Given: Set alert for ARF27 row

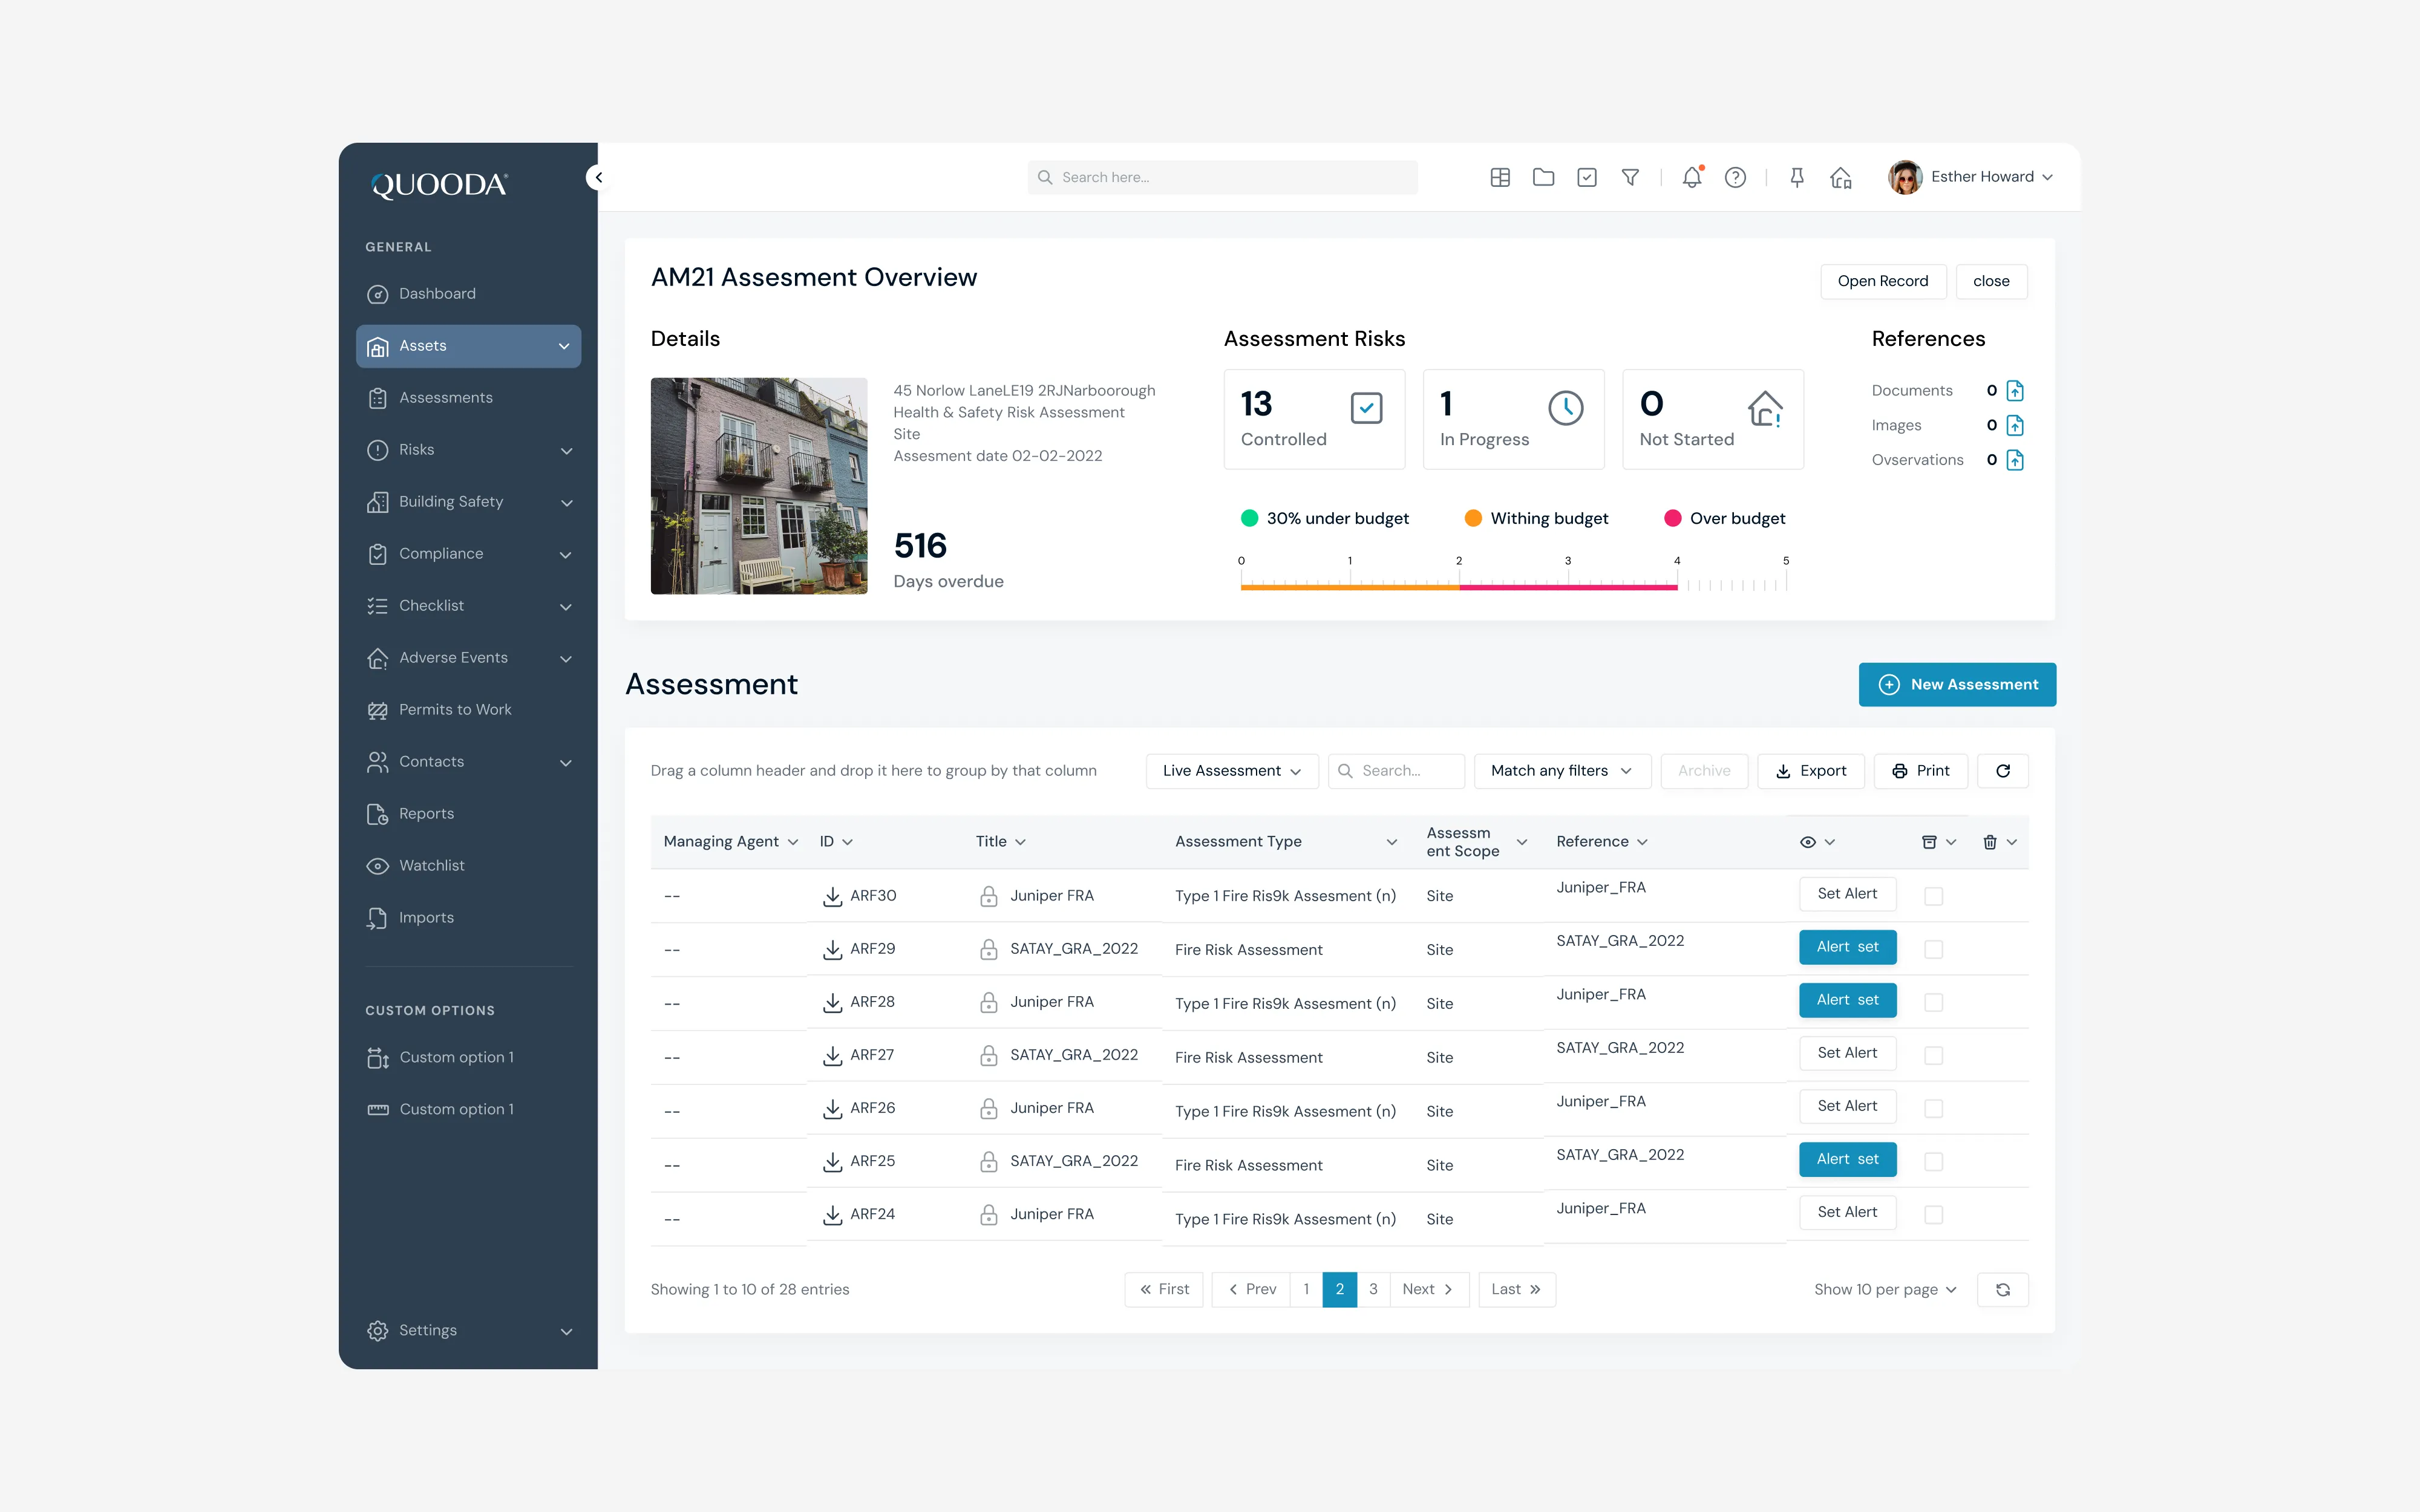Looking at the screenshot, I should coord(1847,1053).
